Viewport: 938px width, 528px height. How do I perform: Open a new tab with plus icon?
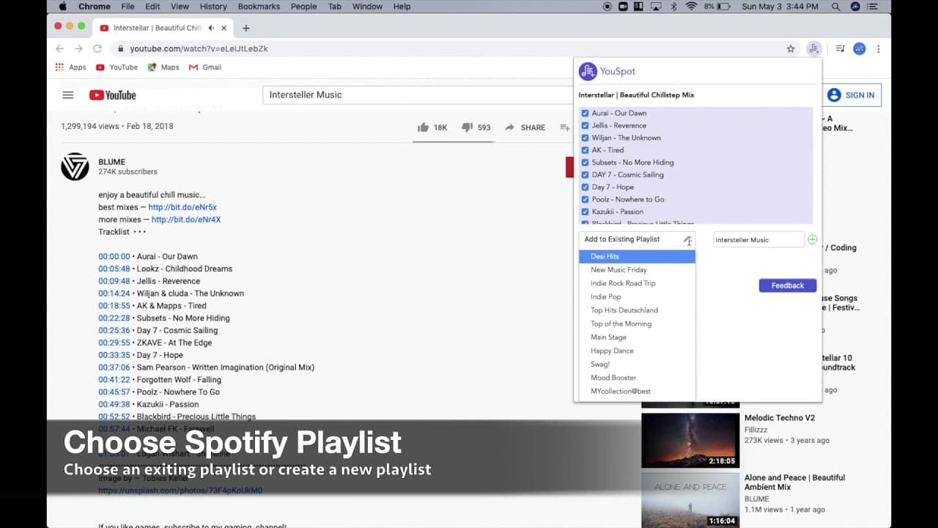tap(246, 29)
